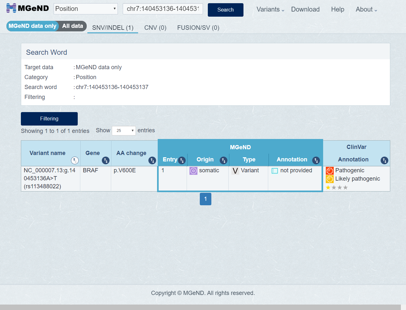
Task: Sort by Gene column icon
Action: point(105,160)
